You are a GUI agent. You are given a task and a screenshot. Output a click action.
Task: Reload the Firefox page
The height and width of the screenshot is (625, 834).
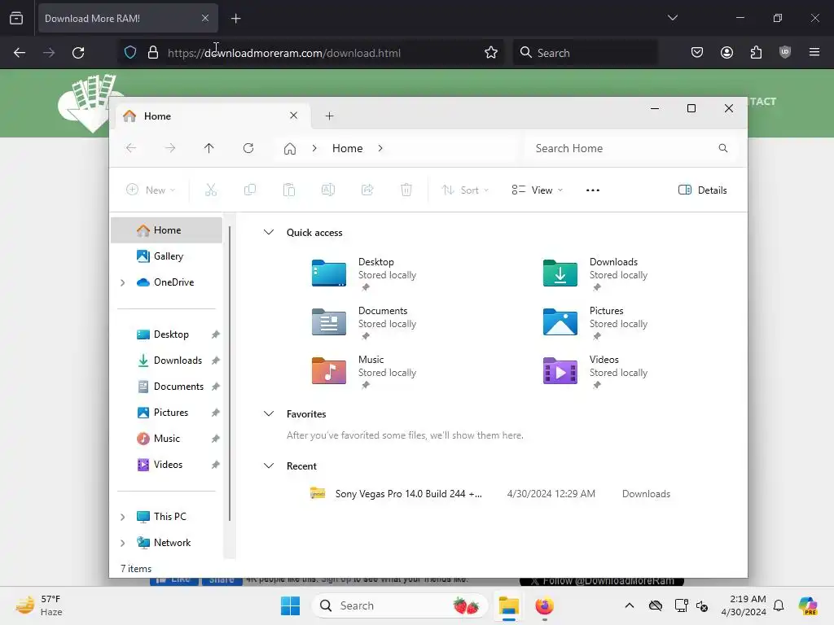pos(78,53)
